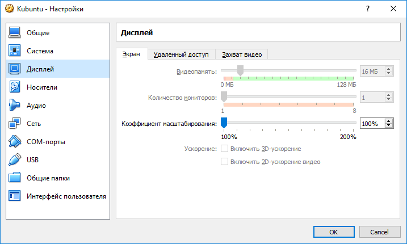The width and height of the screenshot is (407, 244).
Task: Confirm settings with the OK button
Action: [334, 232]
